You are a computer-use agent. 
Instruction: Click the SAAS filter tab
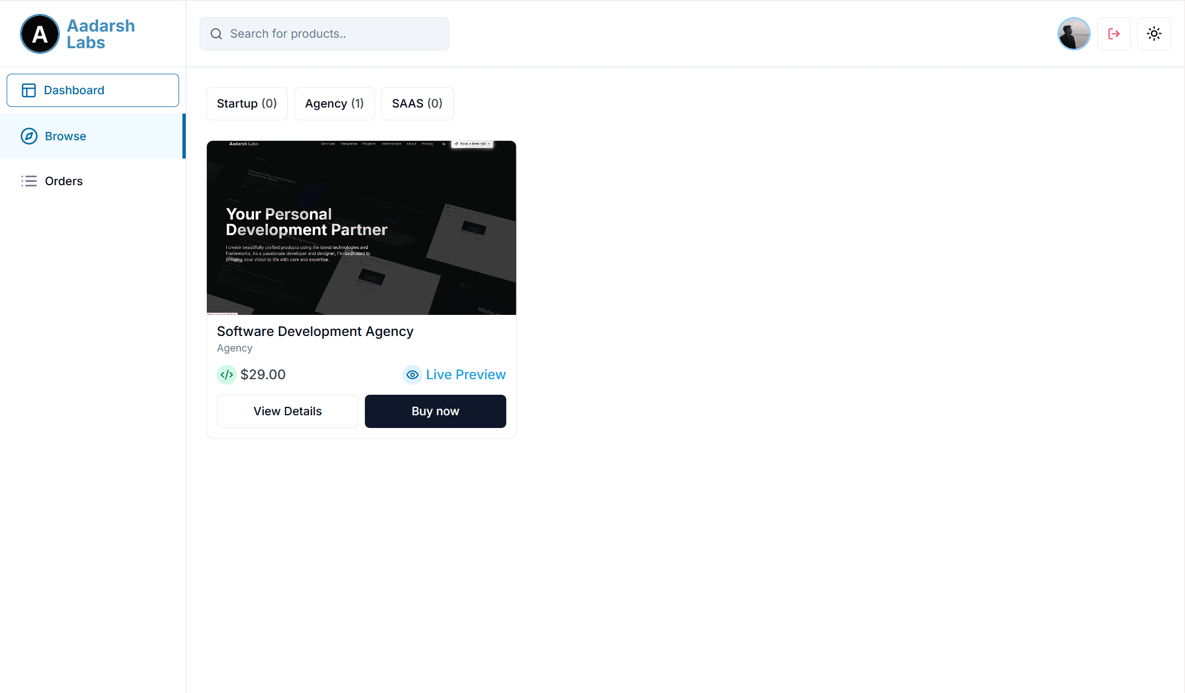click(417, 103)
